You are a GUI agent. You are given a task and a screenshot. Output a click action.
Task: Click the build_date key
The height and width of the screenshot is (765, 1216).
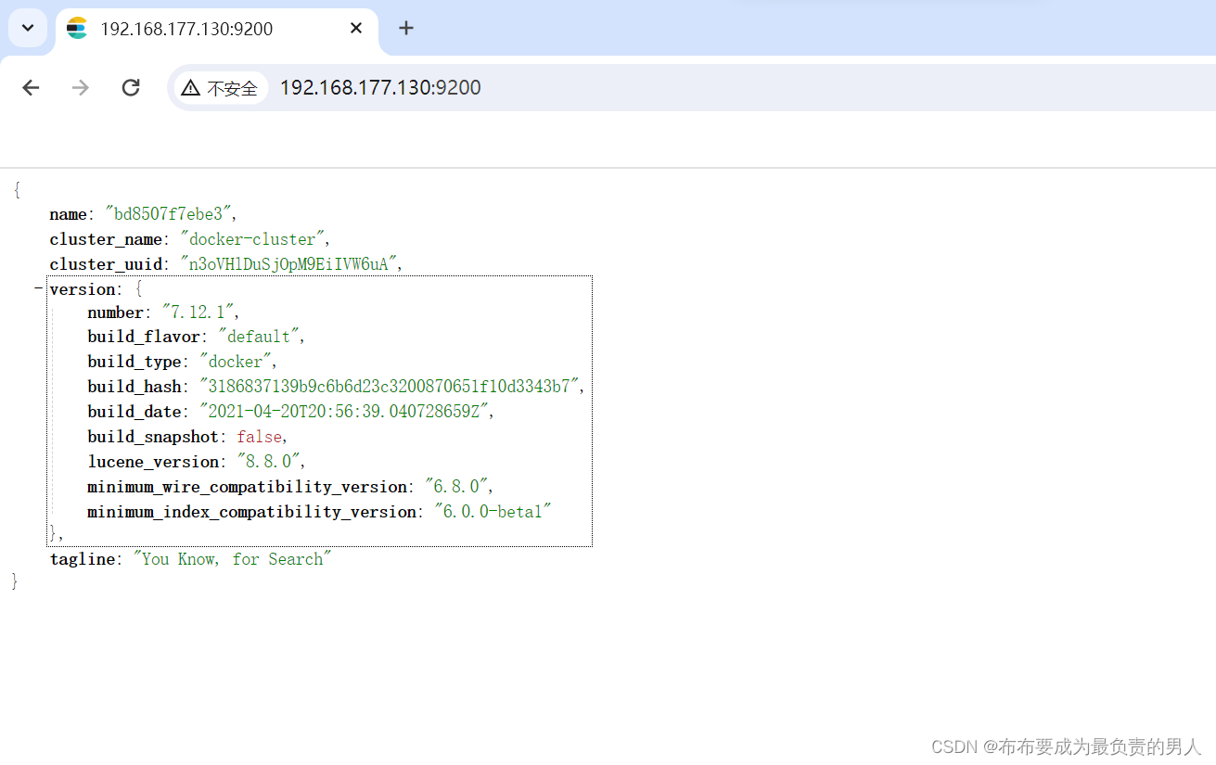coord(134,412)
